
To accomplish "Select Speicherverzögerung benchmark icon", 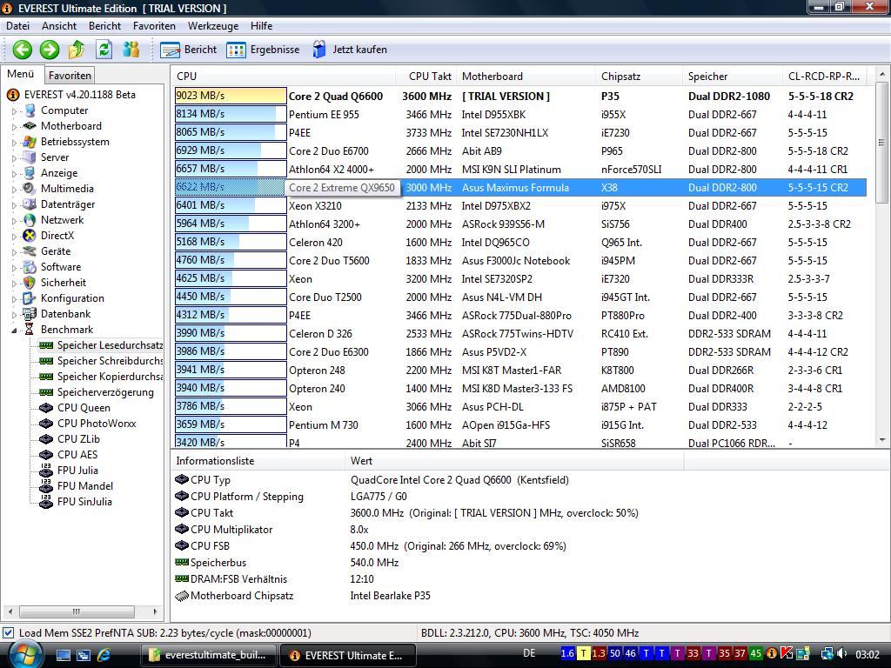I will [x=46, y=392].
